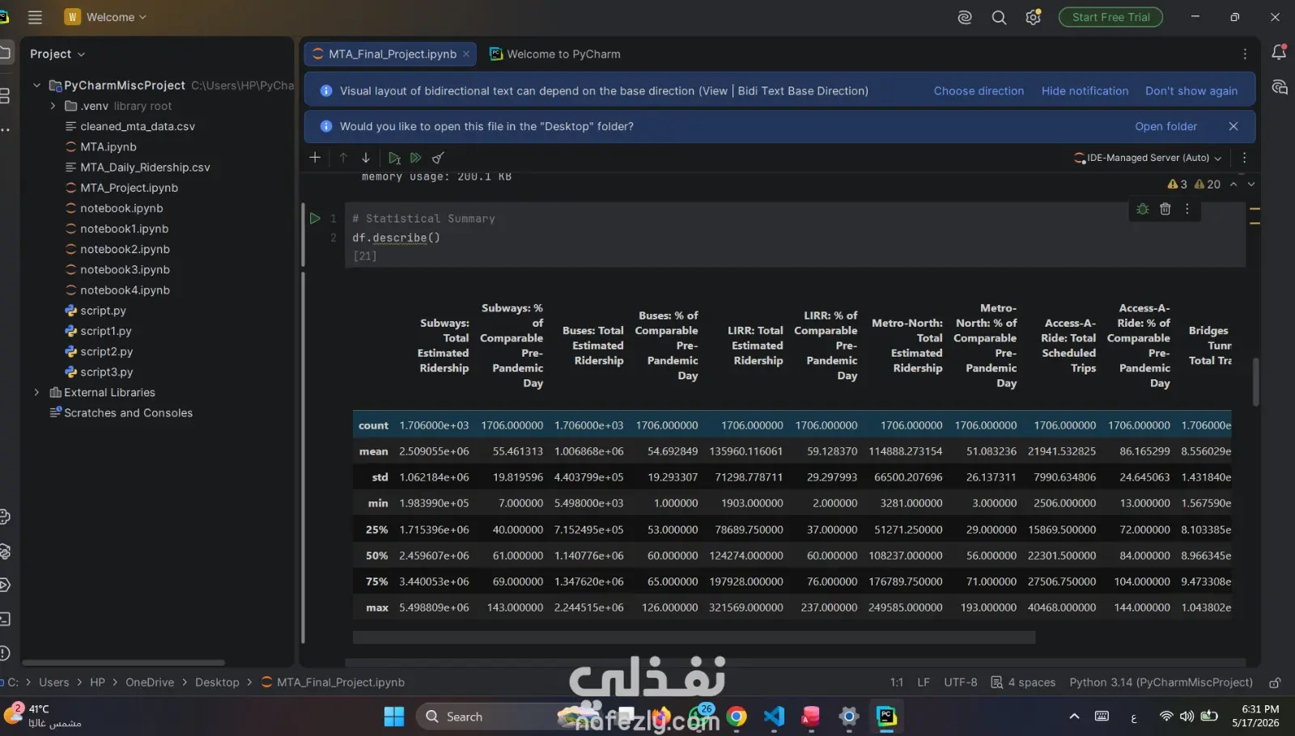The width and height of the screenshot is (1295, 736).
Task: Expand the .venv folder
Action: (x=53, y=106)
